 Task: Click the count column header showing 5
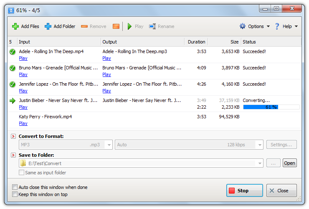tap(12, 42)
